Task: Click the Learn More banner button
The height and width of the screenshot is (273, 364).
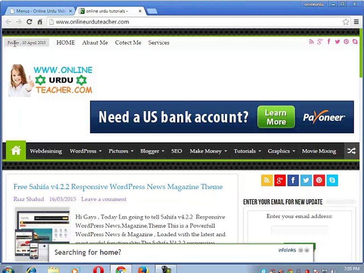Action: 276,117
